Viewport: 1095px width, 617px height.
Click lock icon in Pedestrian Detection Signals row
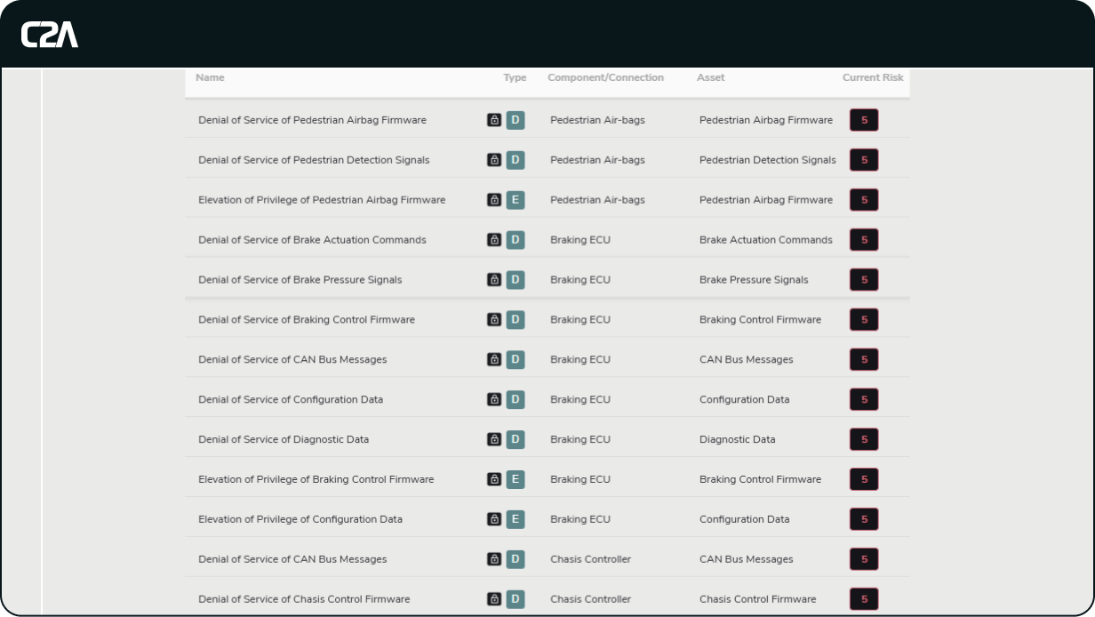pos(494,160)
